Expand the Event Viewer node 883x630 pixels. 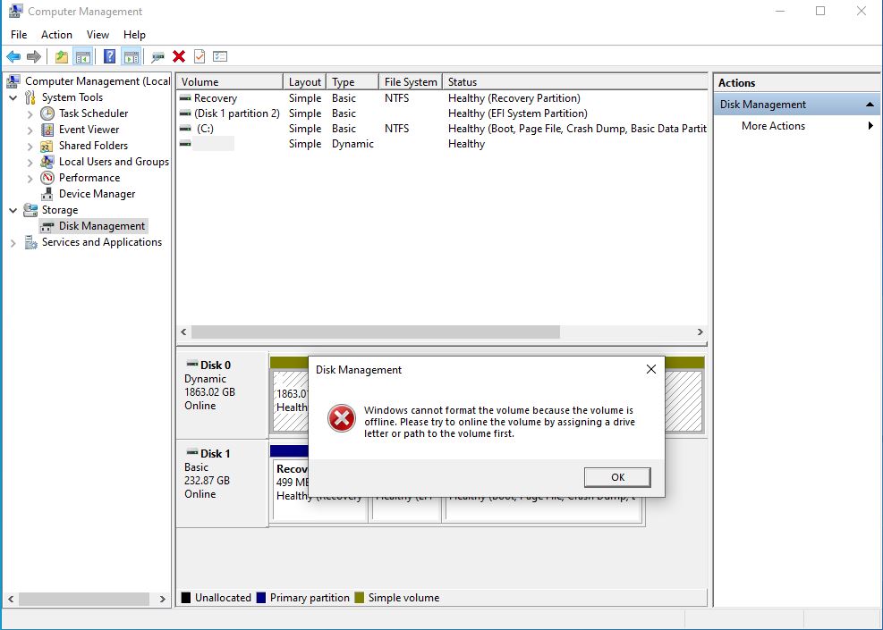[30, 130]
